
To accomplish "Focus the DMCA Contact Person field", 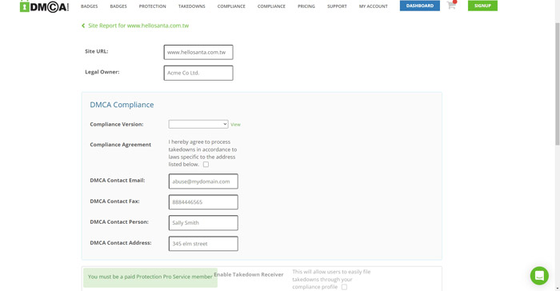I will (203, 223).
